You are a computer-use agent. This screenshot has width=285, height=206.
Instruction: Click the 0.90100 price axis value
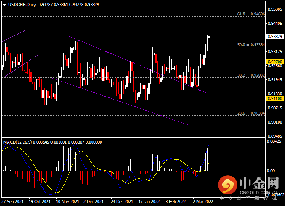pyautogui.click(x=275, y=122)
